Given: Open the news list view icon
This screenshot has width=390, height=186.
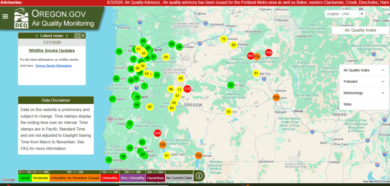Looking at the screenshot, I should (77, 36).
